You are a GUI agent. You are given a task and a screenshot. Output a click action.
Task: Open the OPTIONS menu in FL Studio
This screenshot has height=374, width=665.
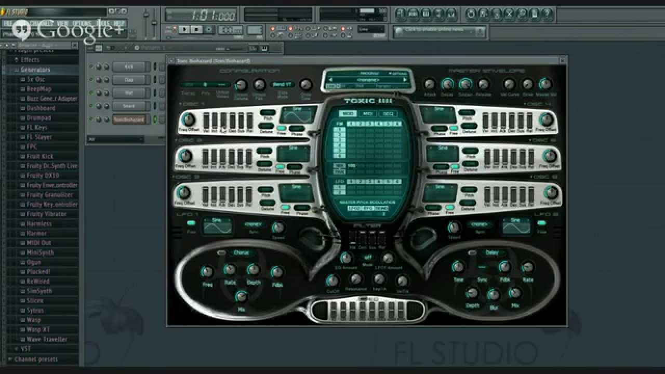click(x=82, y=23)
